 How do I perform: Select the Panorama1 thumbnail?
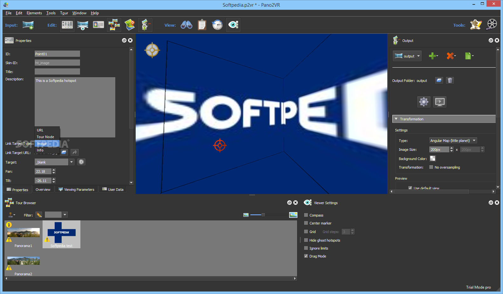(x=24, y=235)
